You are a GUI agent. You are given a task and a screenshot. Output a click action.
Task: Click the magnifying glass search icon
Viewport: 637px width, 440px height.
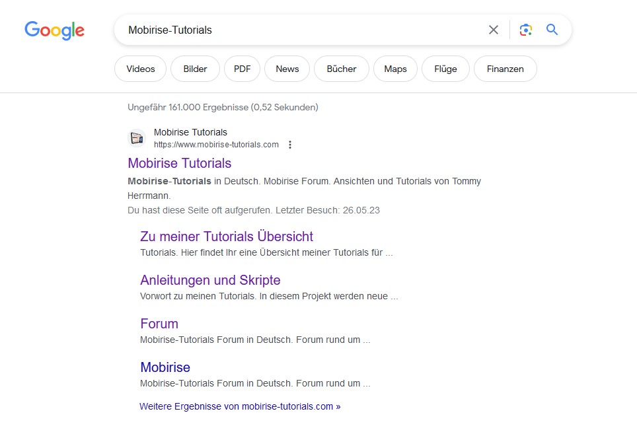point(552,30)
